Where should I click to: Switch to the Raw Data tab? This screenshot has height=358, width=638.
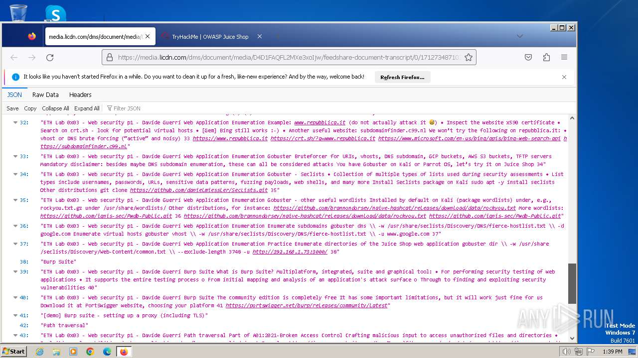(45, 94)
